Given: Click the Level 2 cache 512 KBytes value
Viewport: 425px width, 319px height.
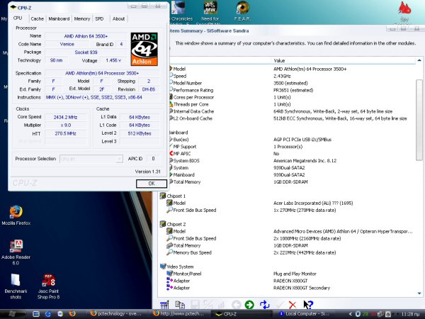Looking at the screenshot, I should (x=140, y=133).
